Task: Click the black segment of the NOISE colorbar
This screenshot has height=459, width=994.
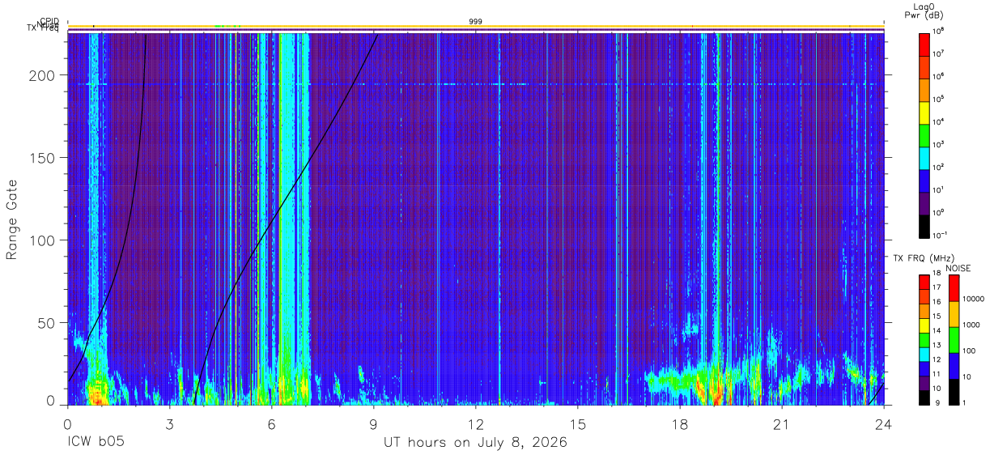Action: pos(954,391)
